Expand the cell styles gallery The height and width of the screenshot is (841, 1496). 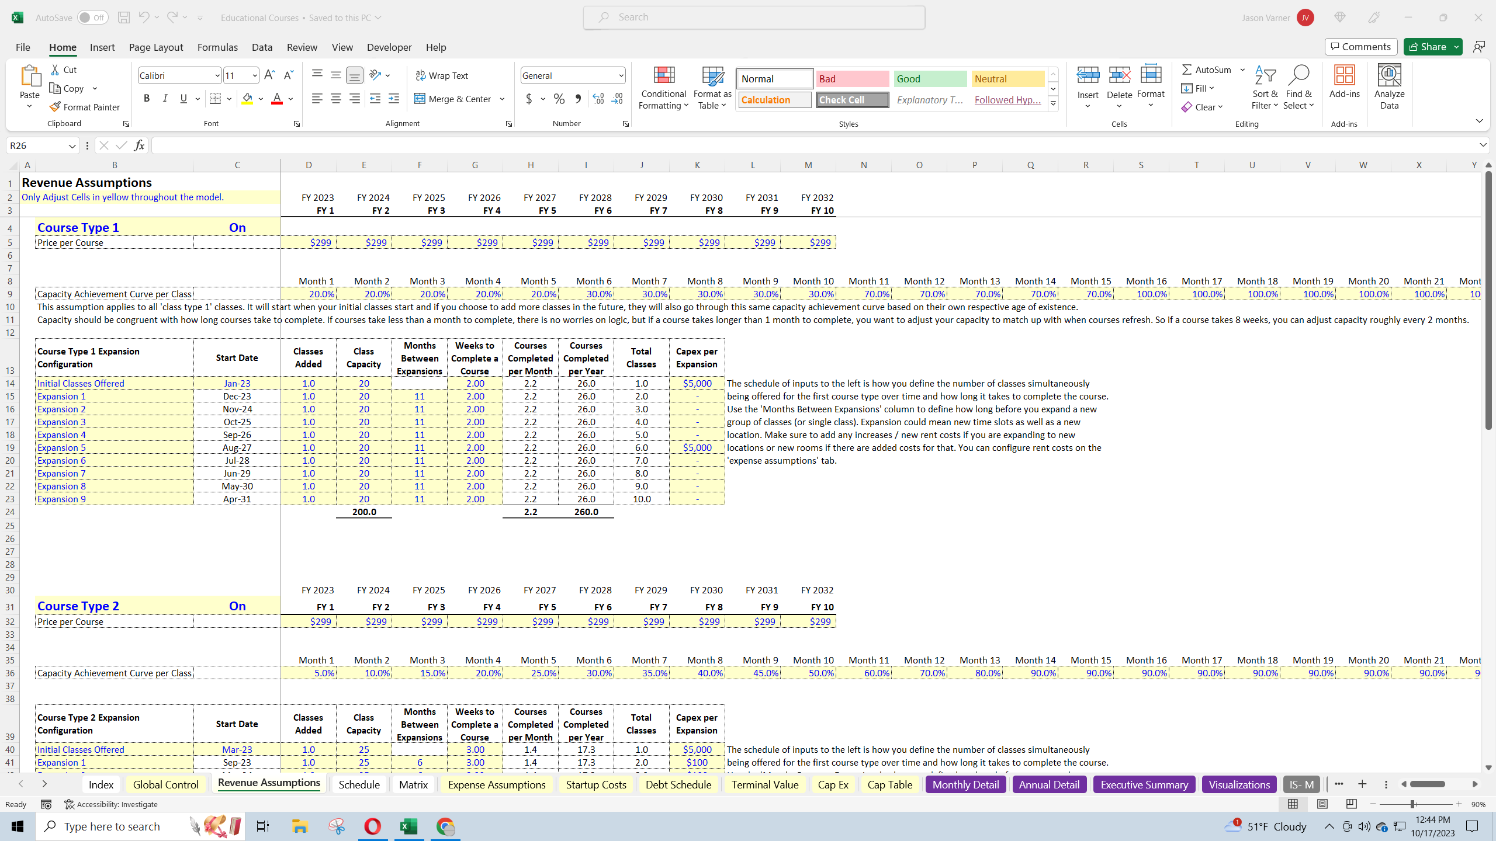[1053, 104]
